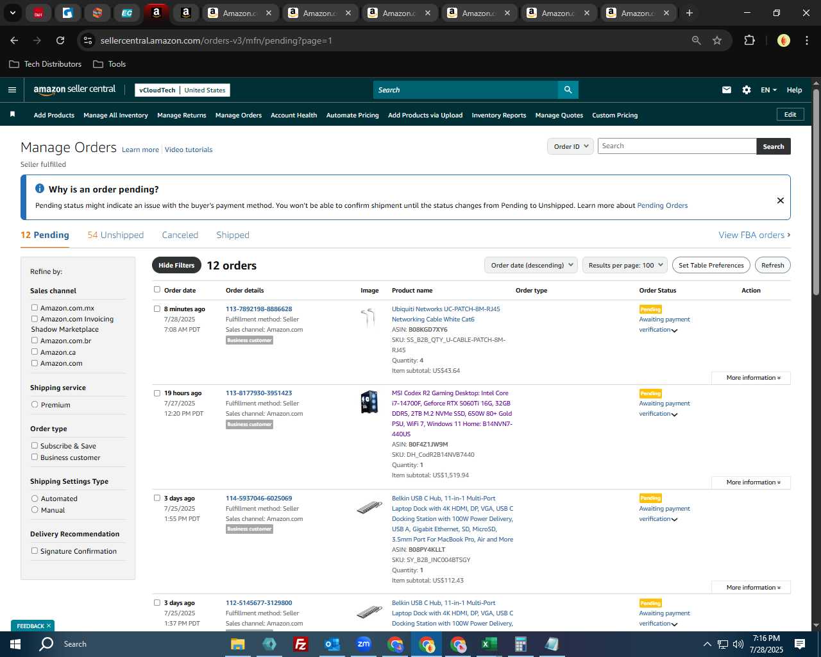The width and height of the screenshot is (821, 657).
Task: Close the order pending info banner
Action: [x=781, y=200]
